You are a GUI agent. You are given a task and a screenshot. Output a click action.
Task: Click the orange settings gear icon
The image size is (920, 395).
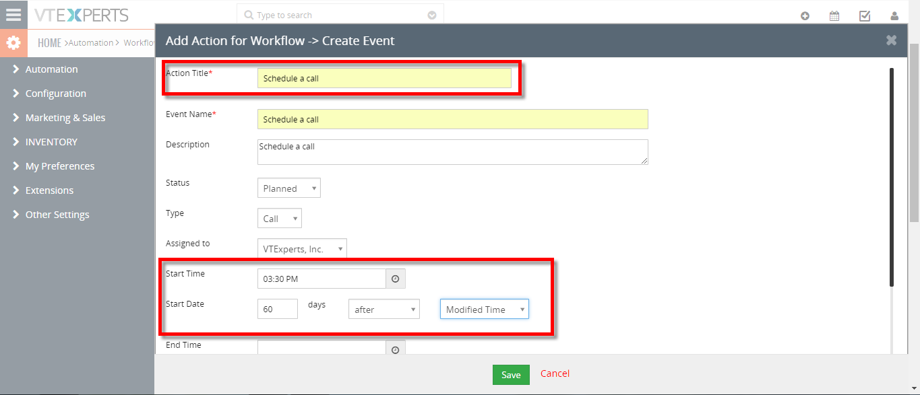[13, 43]
